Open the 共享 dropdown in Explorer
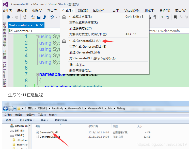 tap(44, 120)
